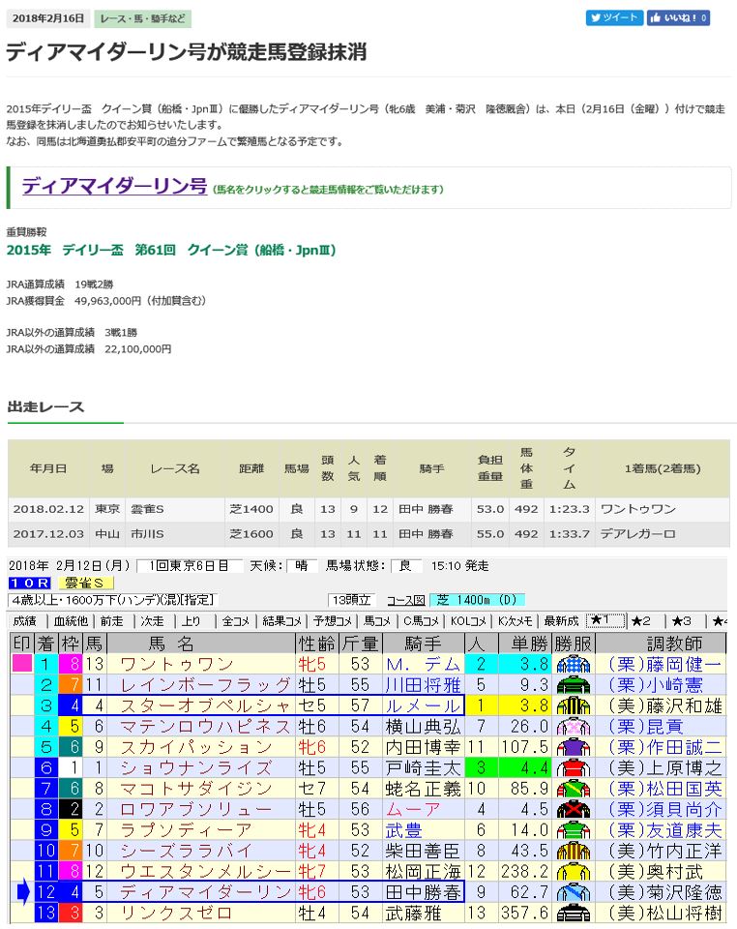
Task: Click the silks icon for ディアマイダーリン
Action: [x=573, y=892]
